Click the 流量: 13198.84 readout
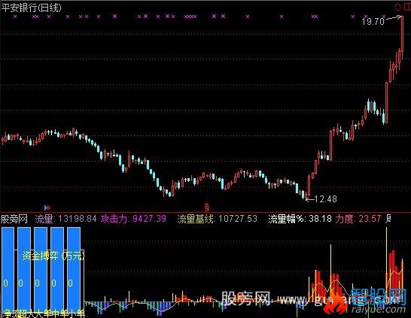This screenshot has height=318, width=411. coord(65,219)
